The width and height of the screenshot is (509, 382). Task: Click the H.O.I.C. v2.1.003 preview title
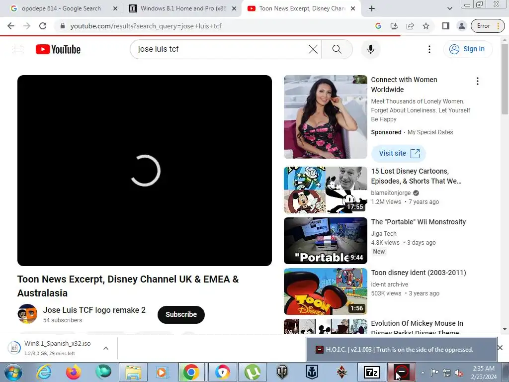click(400, 350)
